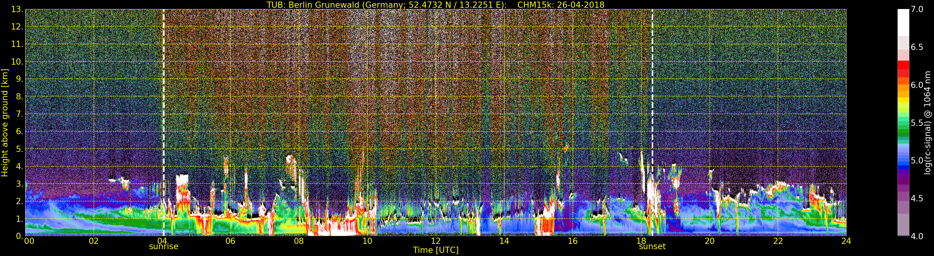
Task: Click the CHM15k 26-04-2018 date in the title
Action: click(561, 5)
